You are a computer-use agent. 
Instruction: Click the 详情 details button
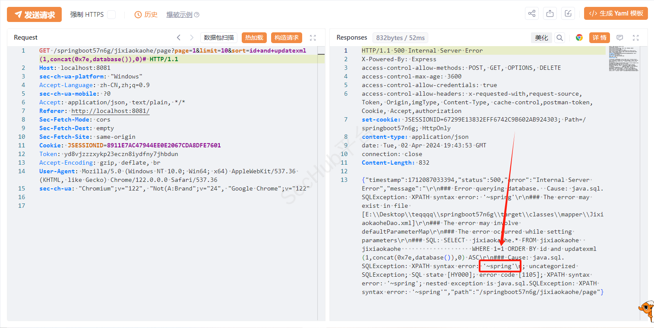(x=599, y=38)
